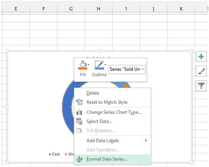Click Format Data Series option
The width and height of the screenshot is (209, 167).
[x=112, y=159]
